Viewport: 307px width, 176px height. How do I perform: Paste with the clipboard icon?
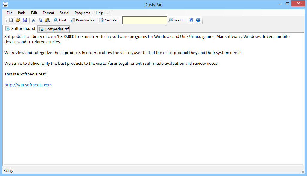tap(47, 20)
